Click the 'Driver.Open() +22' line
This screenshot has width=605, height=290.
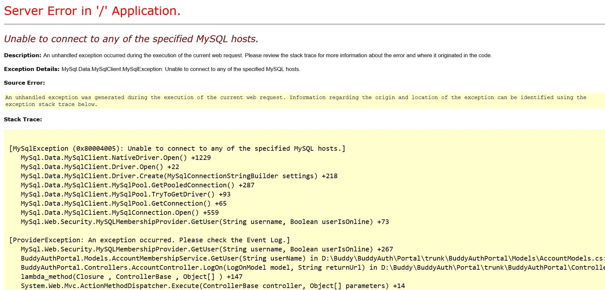pyautogui.click(x=100, y=167)
